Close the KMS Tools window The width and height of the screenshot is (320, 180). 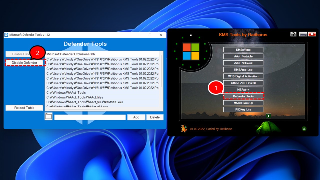(312, 34)
